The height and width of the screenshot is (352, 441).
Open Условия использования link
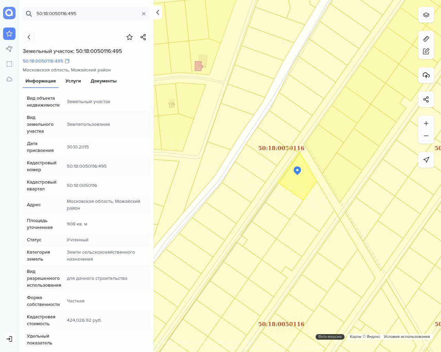tap(407, 337)
